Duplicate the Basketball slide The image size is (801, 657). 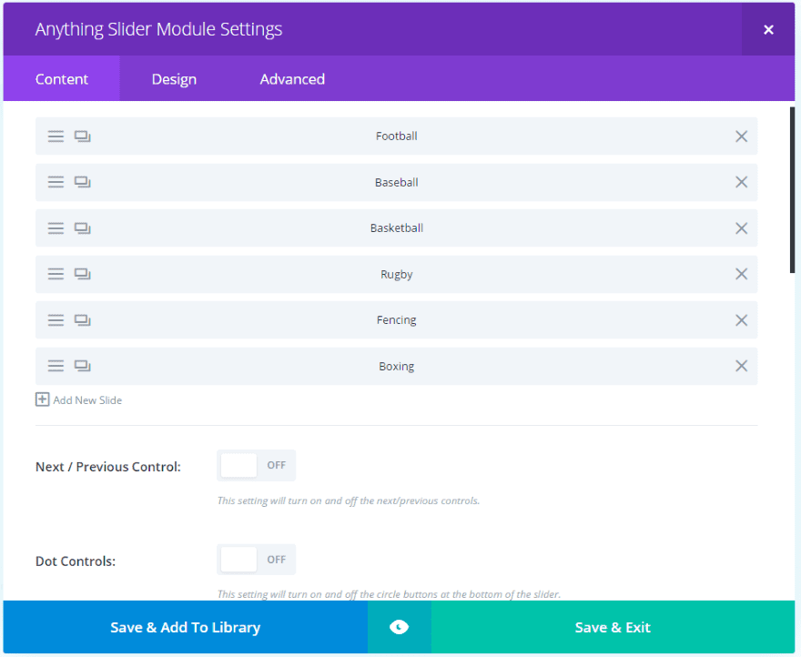click(x=83, y=228)
